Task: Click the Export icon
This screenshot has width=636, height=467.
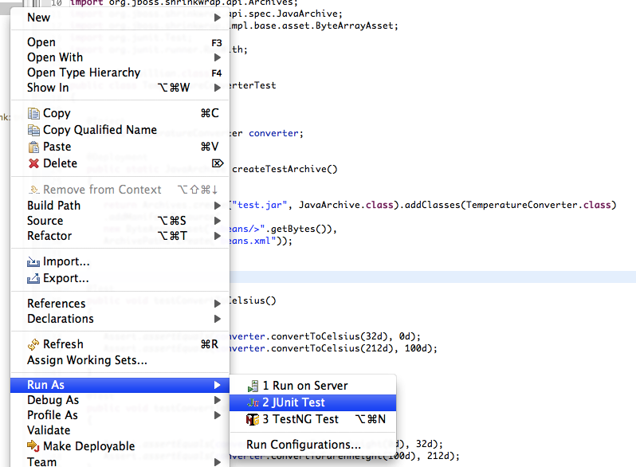Action: point(33,278)
